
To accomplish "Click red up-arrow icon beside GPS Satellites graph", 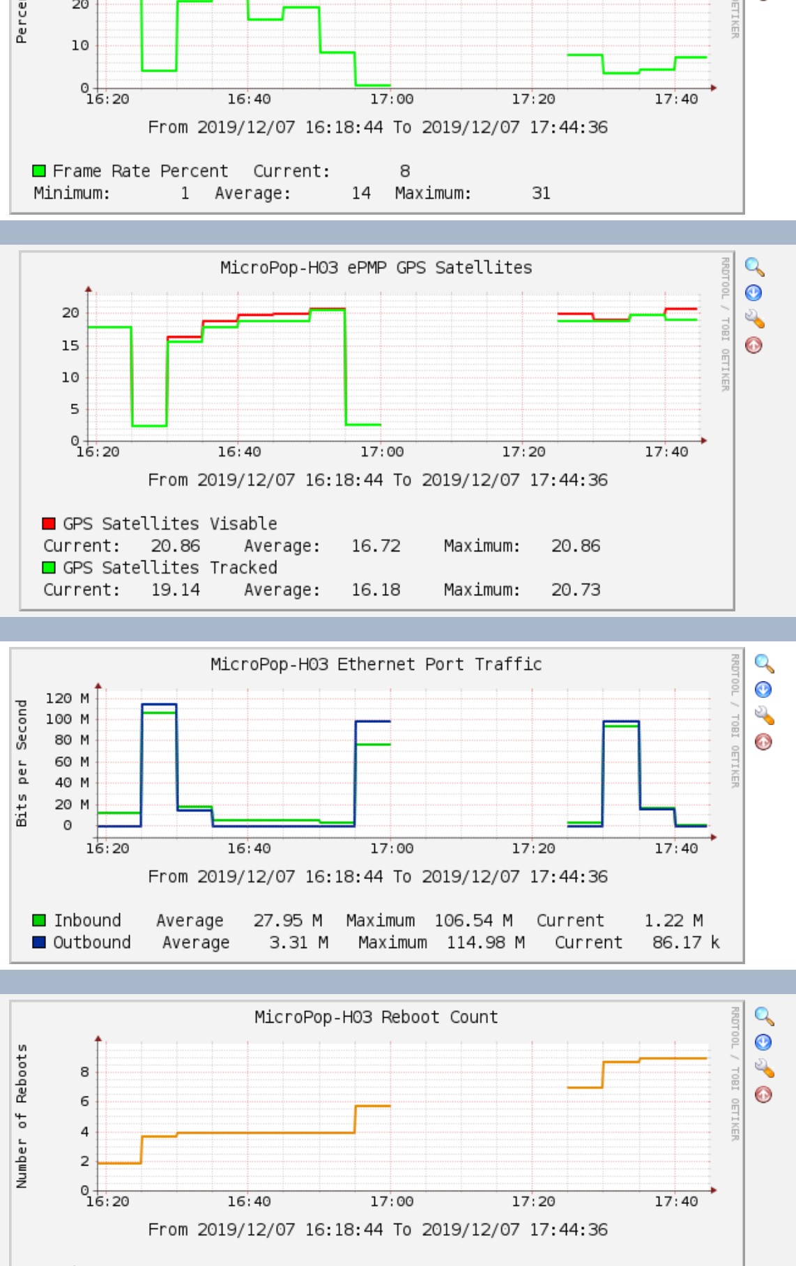I will pos(753,345).
